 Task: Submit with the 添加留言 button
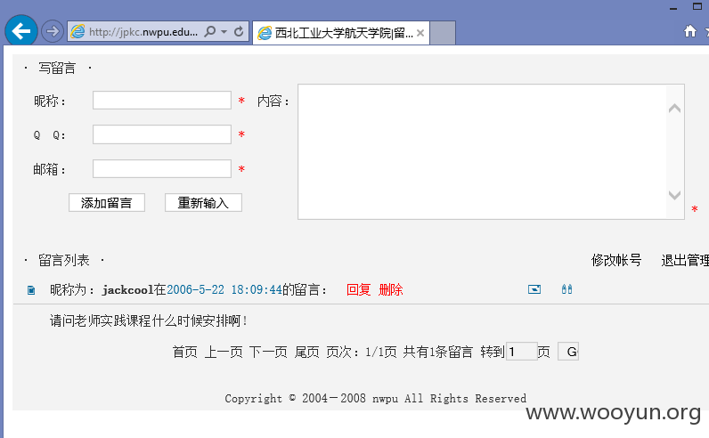pyautogui.click(x=107, y=202)
